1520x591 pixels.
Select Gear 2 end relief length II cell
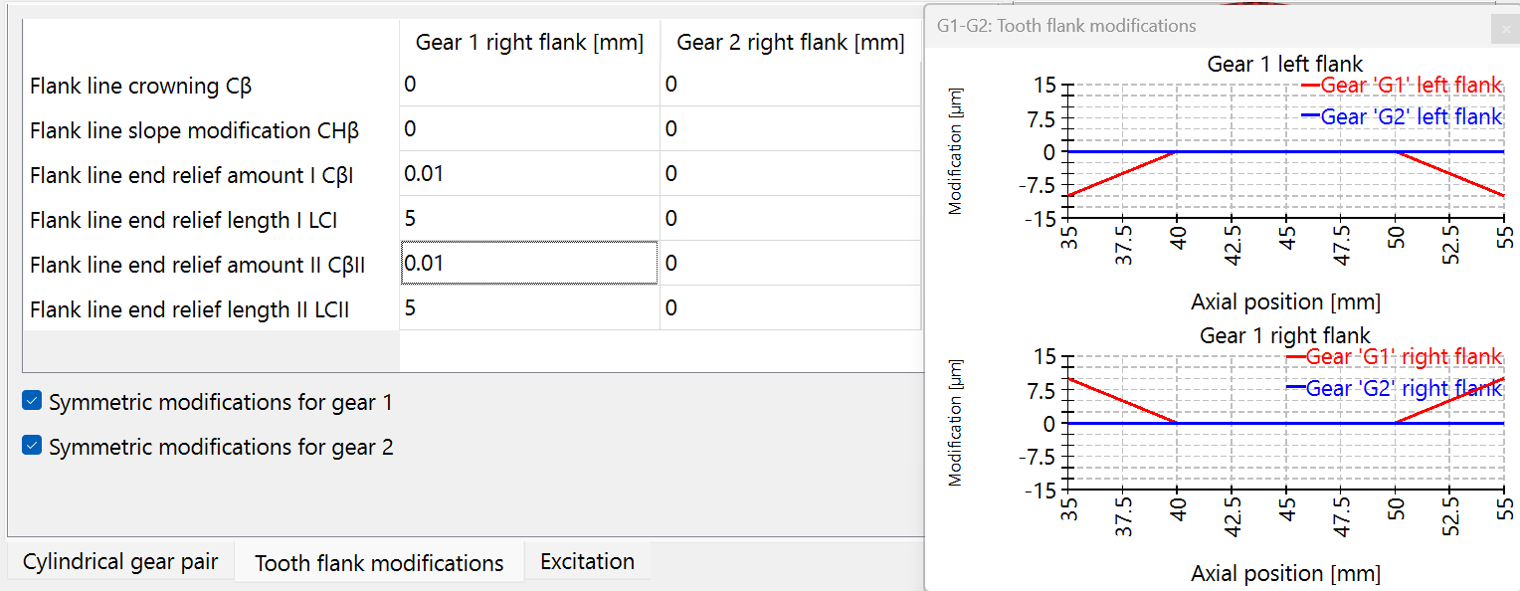click(x=789, y=308)
